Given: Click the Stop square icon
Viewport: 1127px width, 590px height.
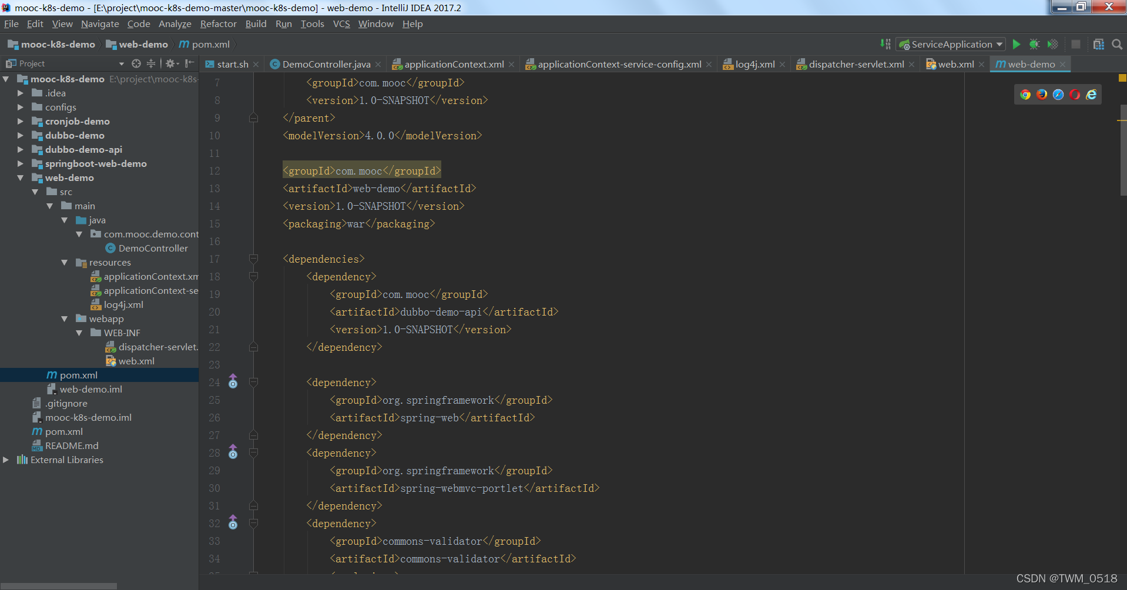Looking at the screenshot, I should 1076,44.
